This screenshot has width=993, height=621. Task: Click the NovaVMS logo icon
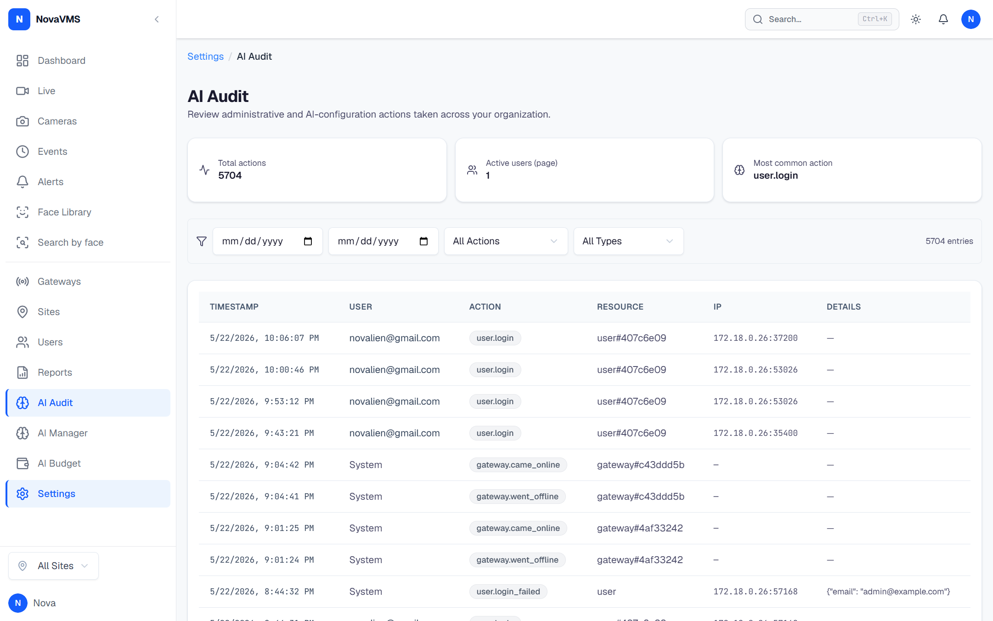tap(19, 19)
